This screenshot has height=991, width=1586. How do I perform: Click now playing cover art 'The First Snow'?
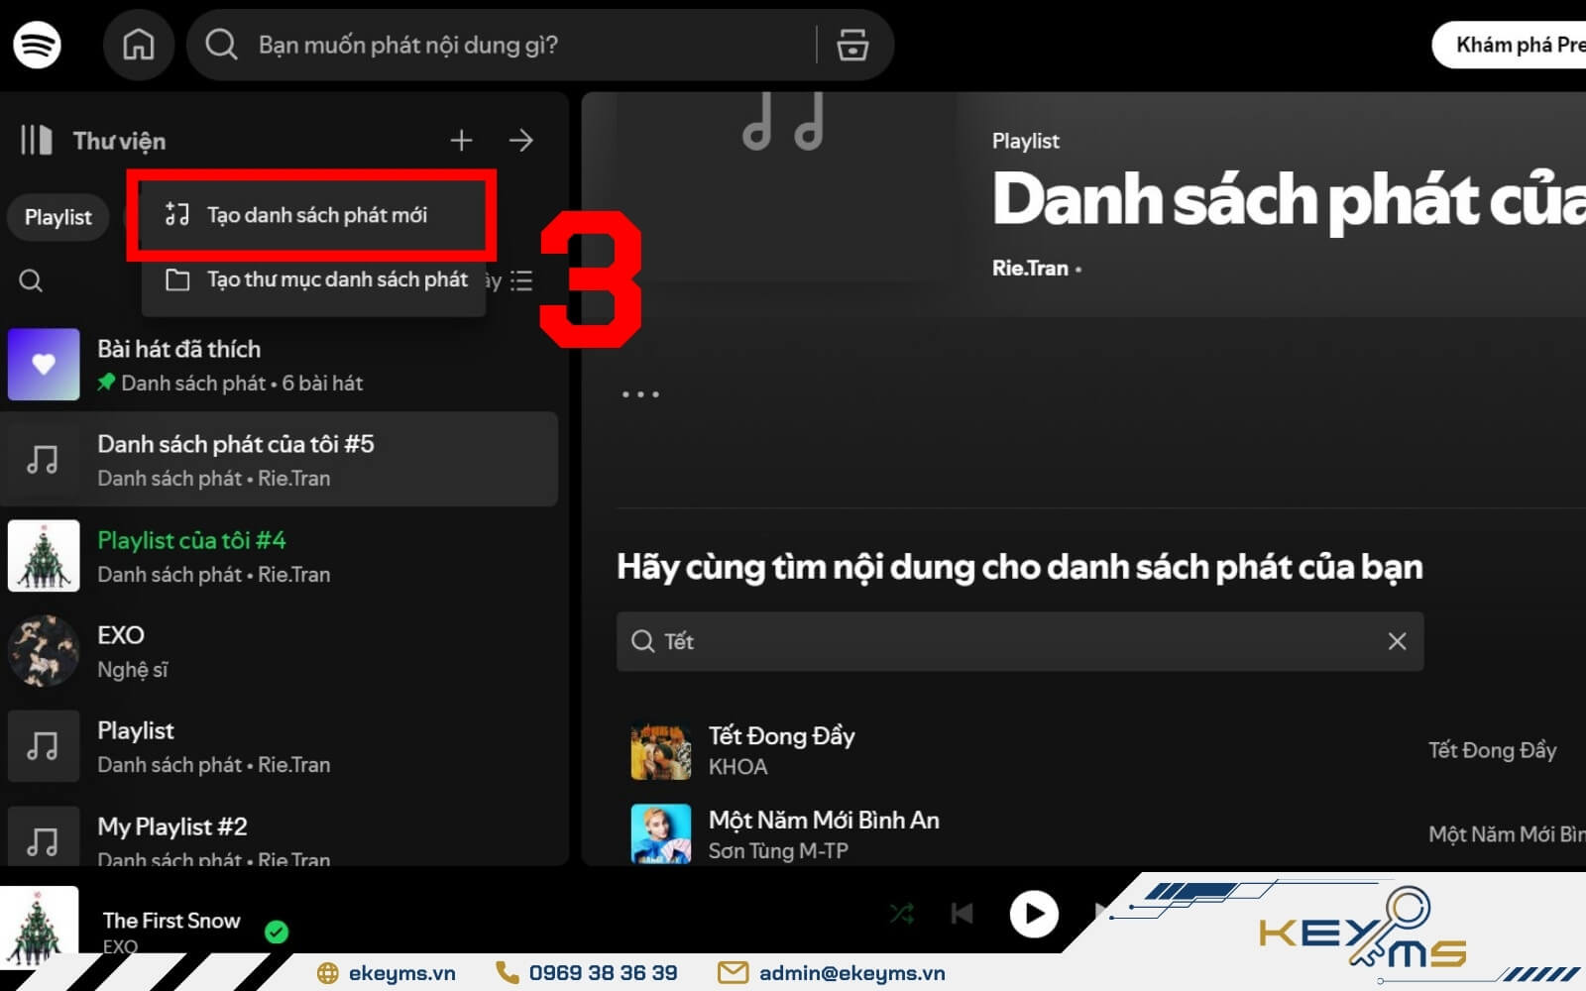point(40,927)
